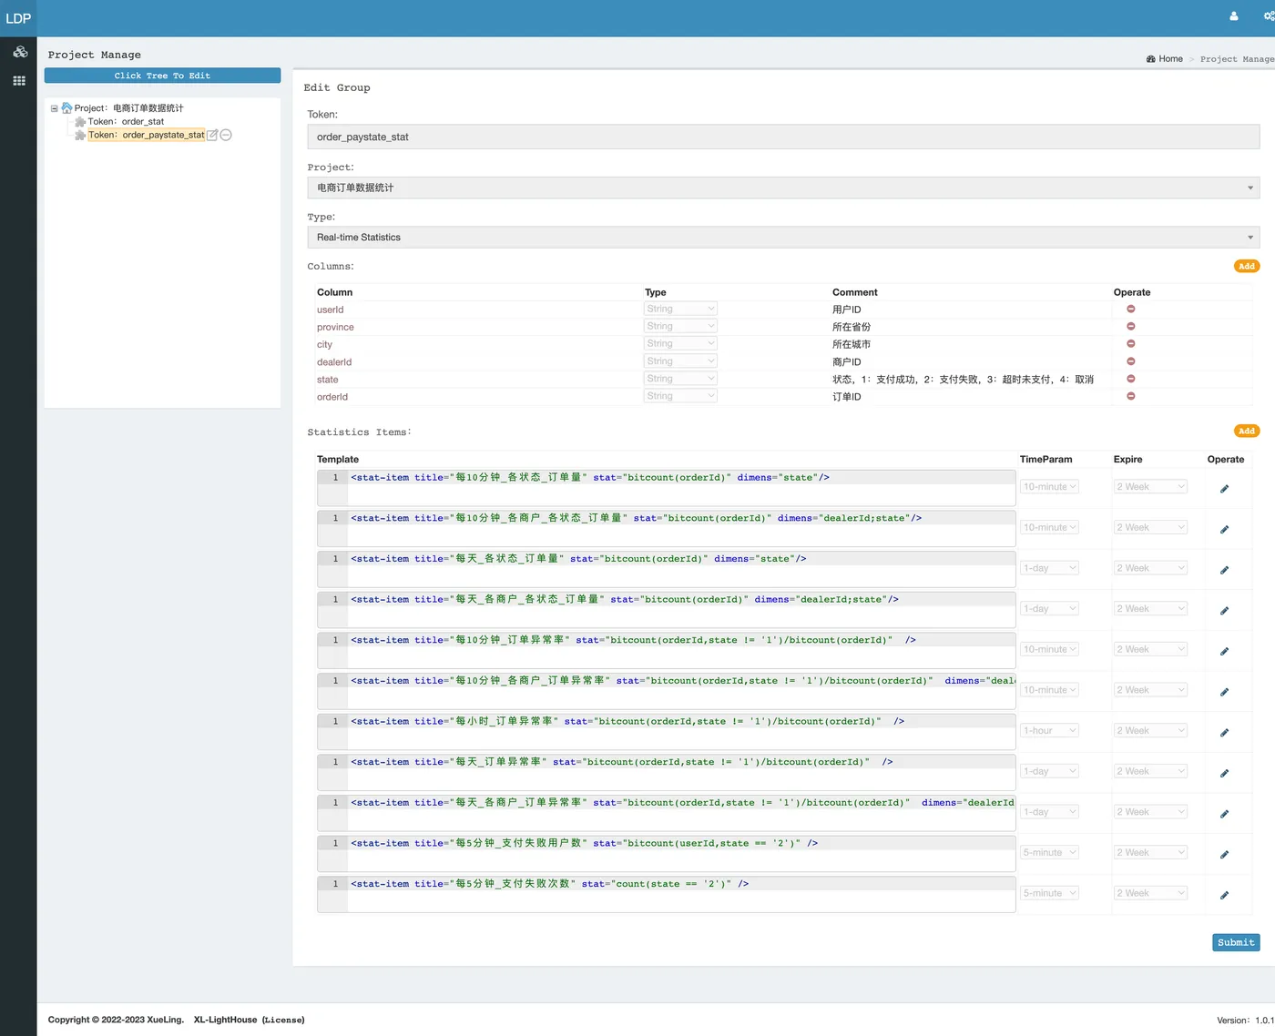Edit the 每天_各商户_订单异常率 stat item
Viewport: 1275px width, 1036px height.
click(1224, 814)
